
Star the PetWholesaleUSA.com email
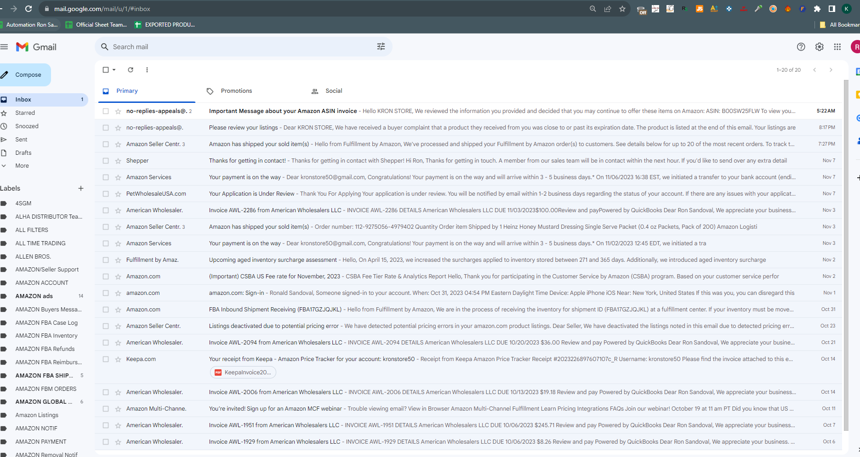118,194
